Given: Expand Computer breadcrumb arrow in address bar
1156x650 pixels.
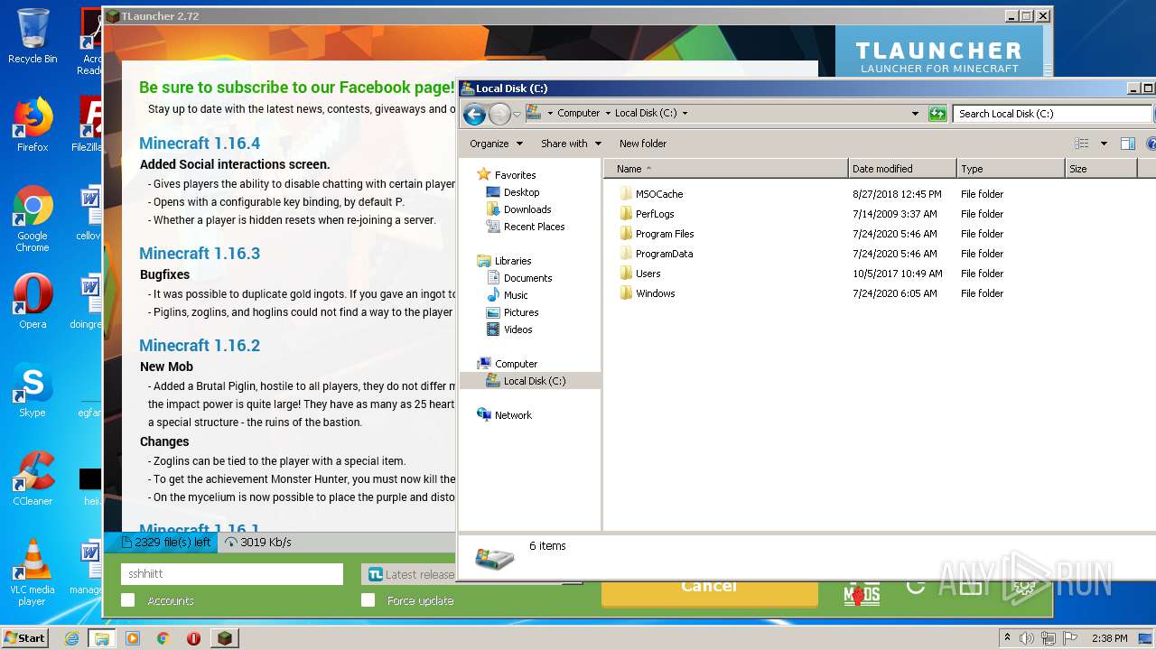Looking at the screenshot, I should tap(608, 114).
